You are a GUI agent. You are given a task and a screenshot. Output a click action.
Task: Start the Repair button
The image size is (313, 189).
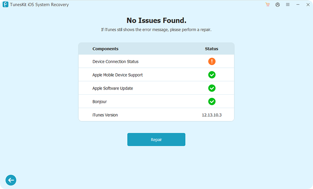point(156,140)
